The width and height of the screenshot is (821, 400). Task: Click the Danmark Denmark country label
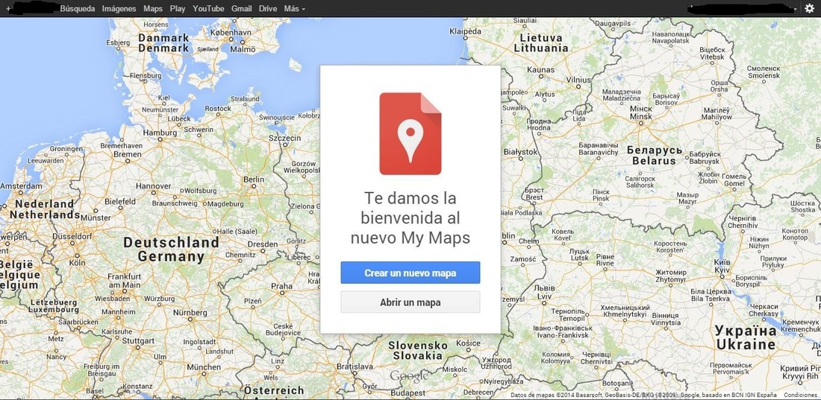coord(163,43)
